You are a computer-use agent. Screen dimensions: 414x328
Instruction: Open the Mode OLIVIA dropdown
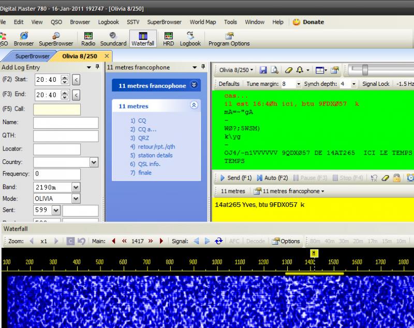(76, 199)
